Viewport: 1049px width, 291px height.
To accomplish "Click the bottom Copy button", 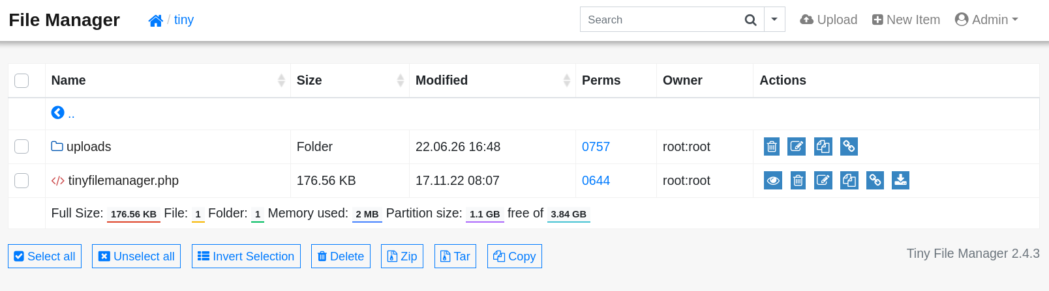I will (515, 256).
